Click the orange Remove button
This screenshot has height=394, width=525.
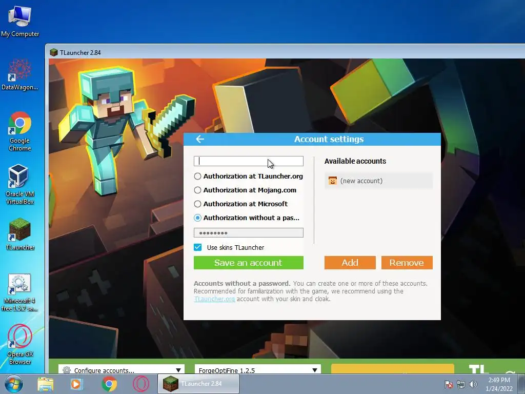[407, 263]
